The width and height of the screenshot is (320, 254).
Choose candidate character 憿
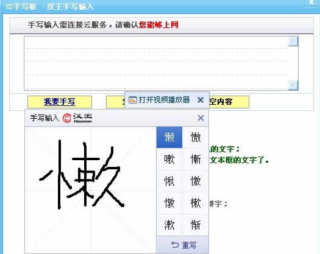(196, 181)
